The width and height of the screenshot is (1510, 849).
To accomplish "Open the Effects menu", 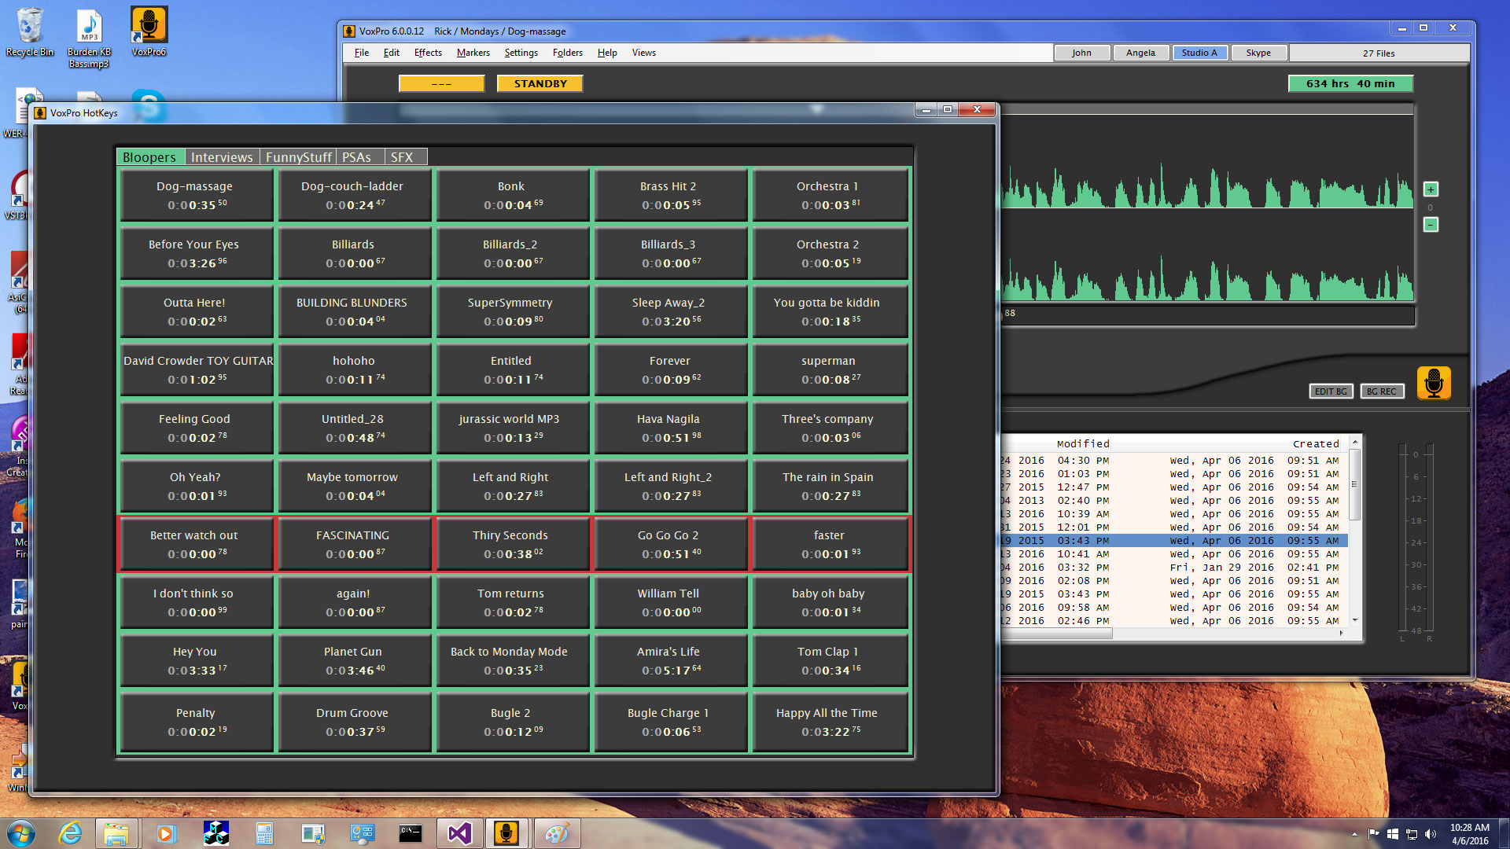I will click(428, 53).
